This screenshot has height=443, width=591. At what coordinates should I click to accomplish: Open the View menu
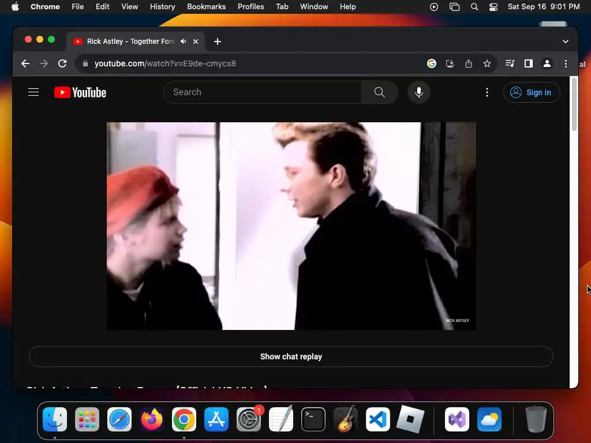130,7
